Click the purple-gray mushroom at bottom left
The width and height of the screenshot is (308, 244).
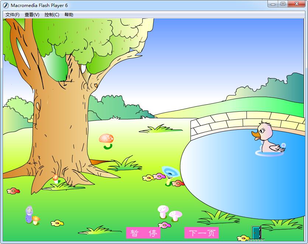29,215
